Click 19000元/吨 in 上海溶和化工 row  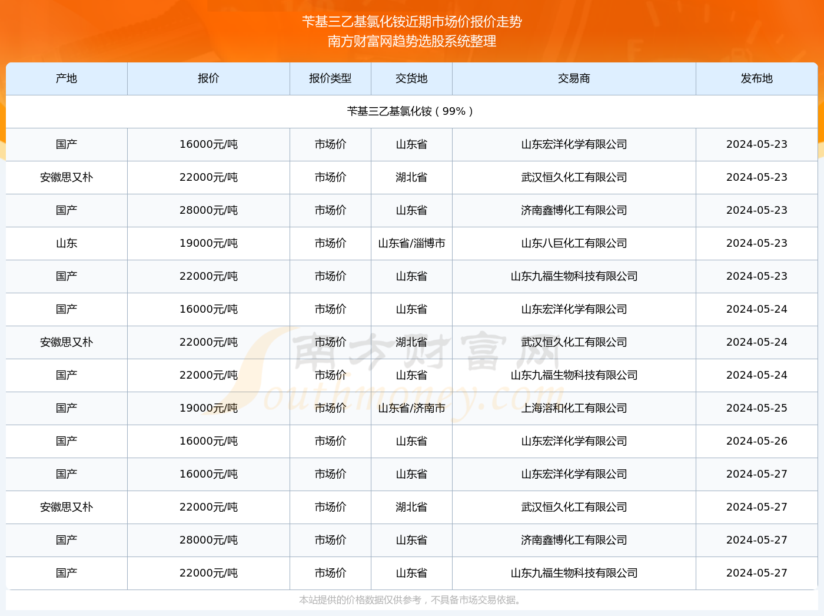click(x=208, y=408)
